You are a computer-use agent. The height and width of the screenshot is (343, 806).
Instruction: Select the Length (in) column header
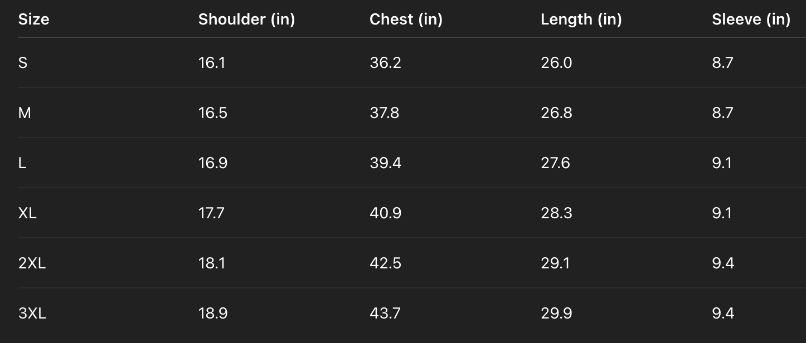coord(581,19)
